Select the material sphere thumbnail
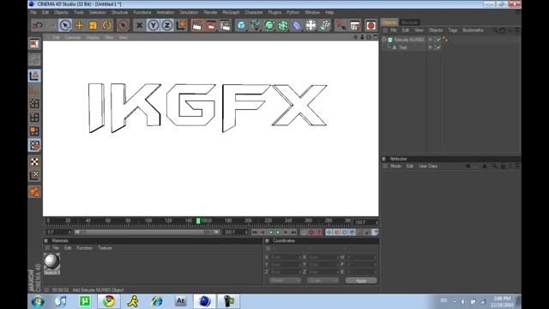This screenshot has height=309, width=549. tap(51, 264)
